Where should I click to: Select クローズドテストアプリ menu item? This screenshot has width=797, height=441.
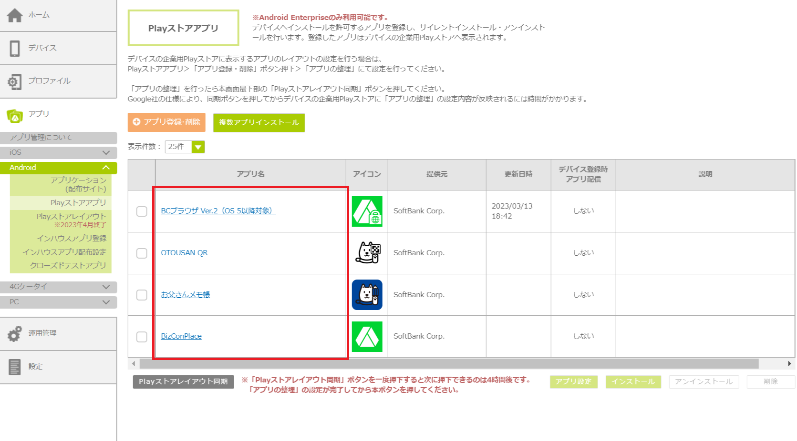click(68, 265)
